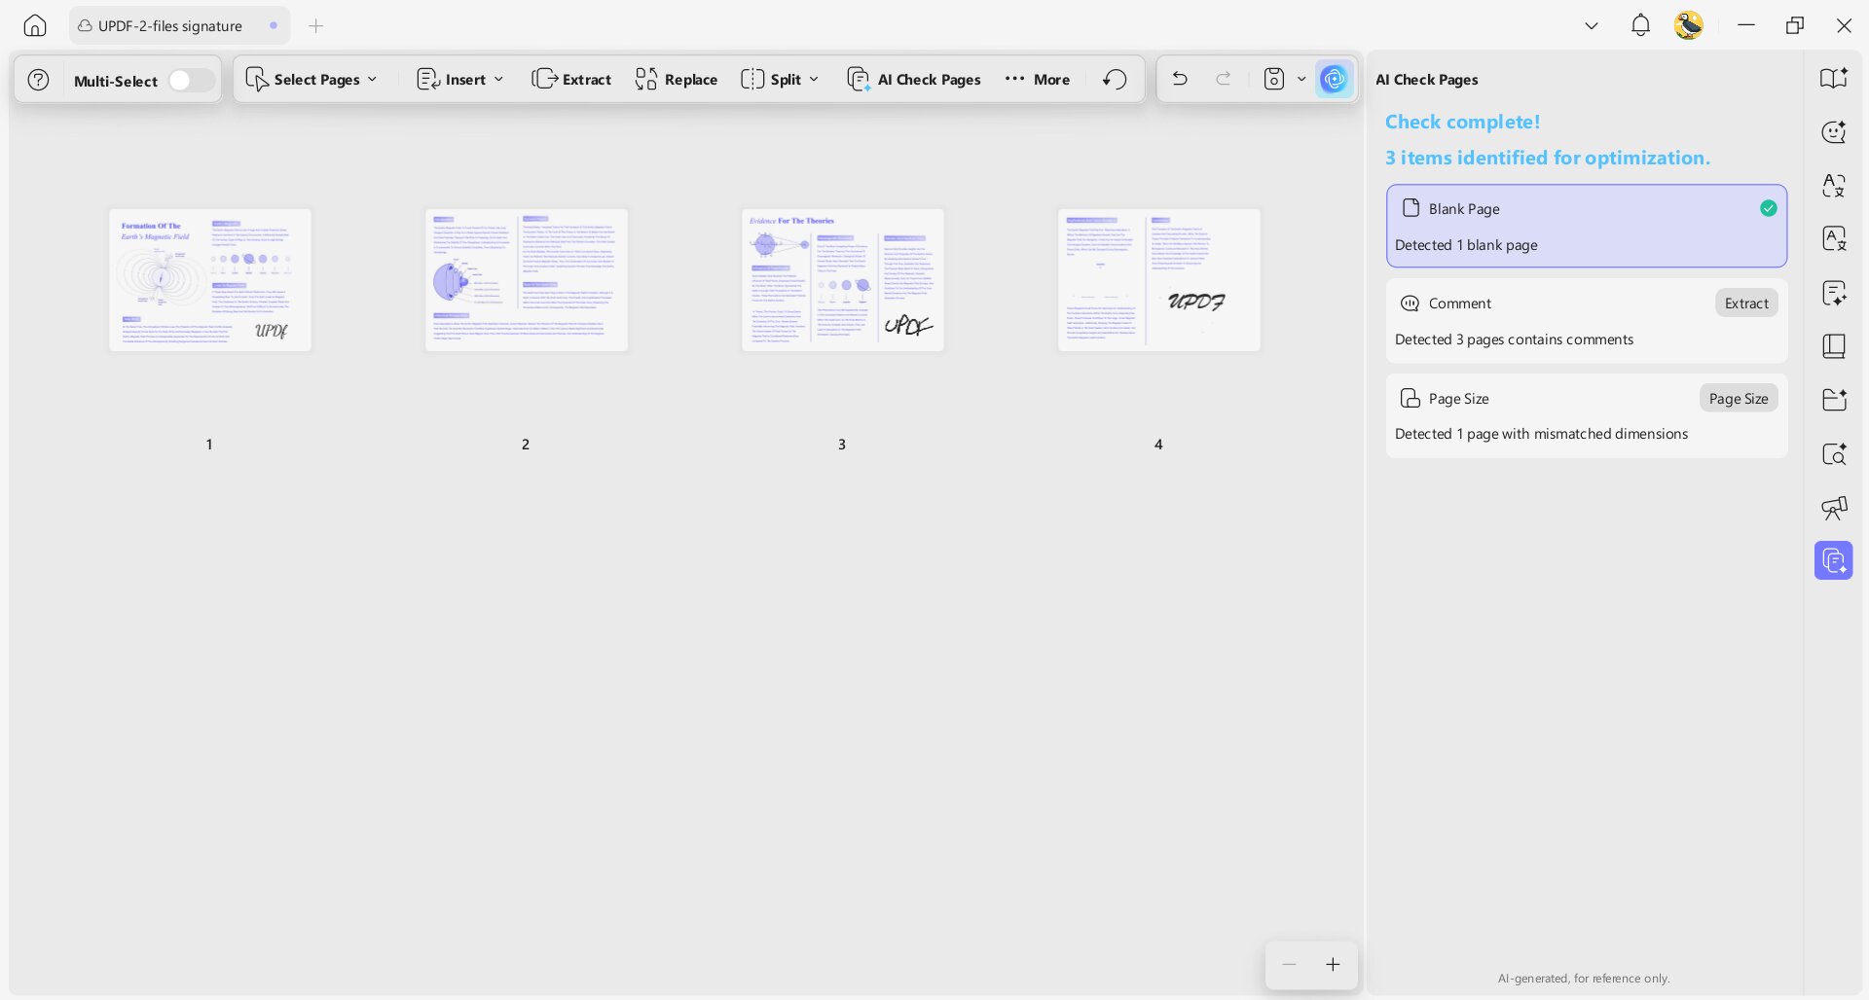The width and height of the screenshot is (1869, 1000).
Task: Click the rotate pages icon
Action: 1116,80
